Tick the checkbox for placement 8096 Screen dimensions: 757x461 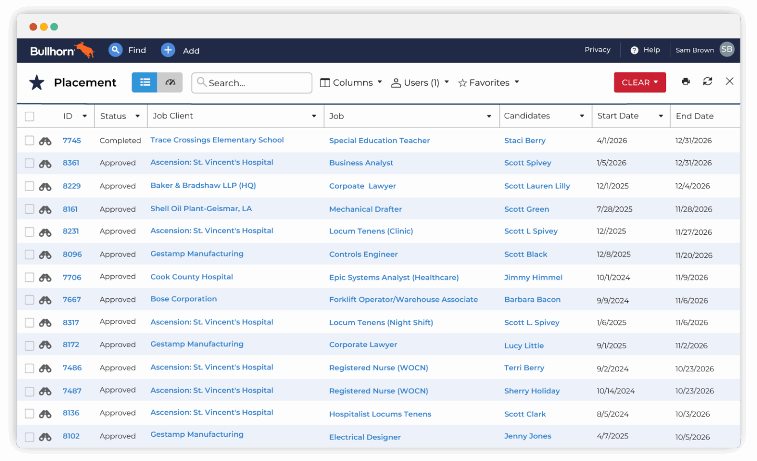(29, 255)
